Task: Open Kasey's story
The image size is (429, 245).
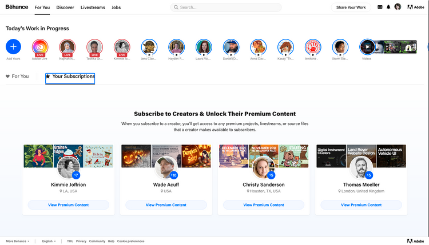Action: (x=285, y=47)
